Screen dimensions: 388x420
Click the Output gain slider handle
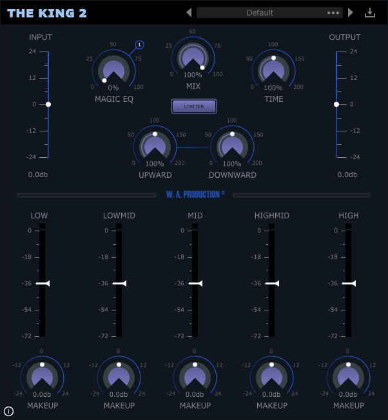point(336,104)
